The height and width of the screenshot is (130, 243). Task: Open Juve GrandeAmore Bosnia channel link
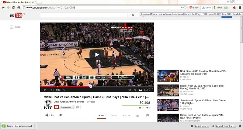point(69,102)
